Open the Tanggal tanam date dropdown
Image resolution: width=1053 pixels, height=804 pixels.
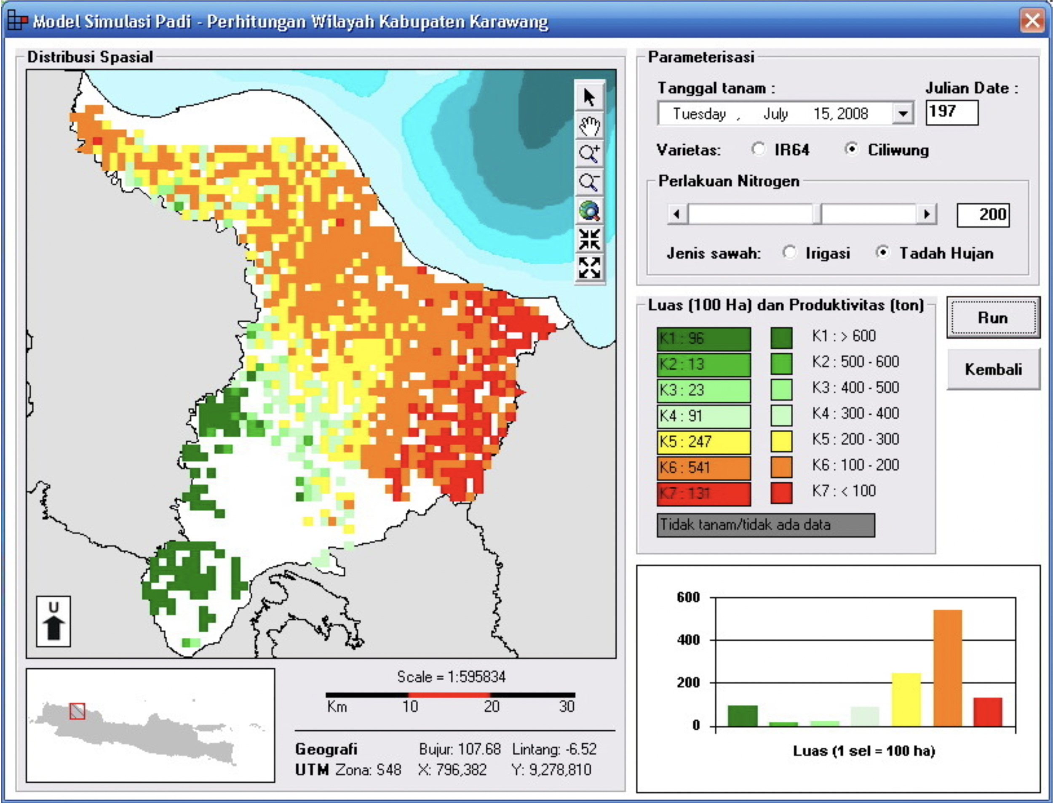(x=903, y=114)
